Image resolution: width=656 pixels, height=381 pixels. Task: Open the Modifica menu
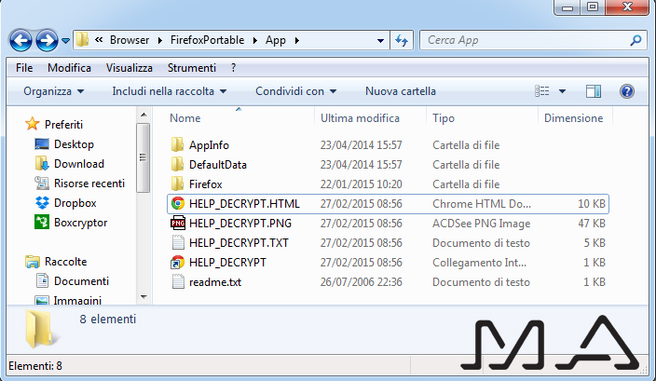coord(69,68)
